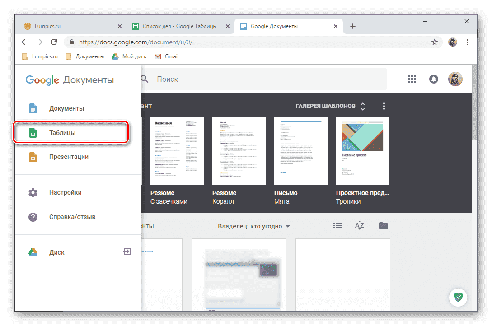Open the three-dot template gallery menu
The width and height of the screenshot is (492, 326).
[x=384, y=106]
